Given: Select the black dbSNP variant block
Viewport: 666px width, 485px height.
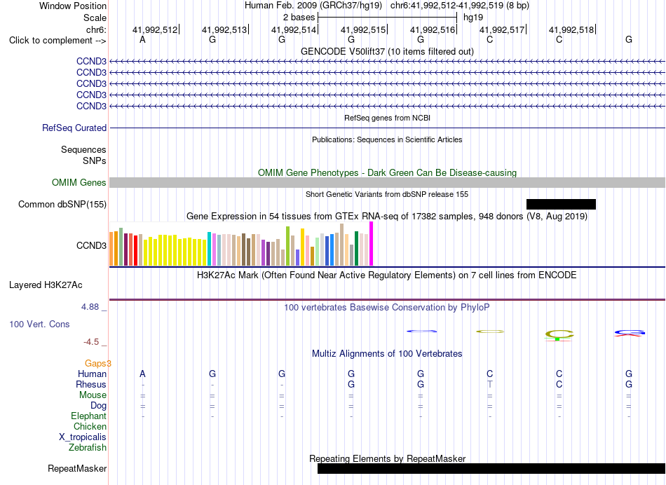Looking at the screenshot, I should coord(561,204).
